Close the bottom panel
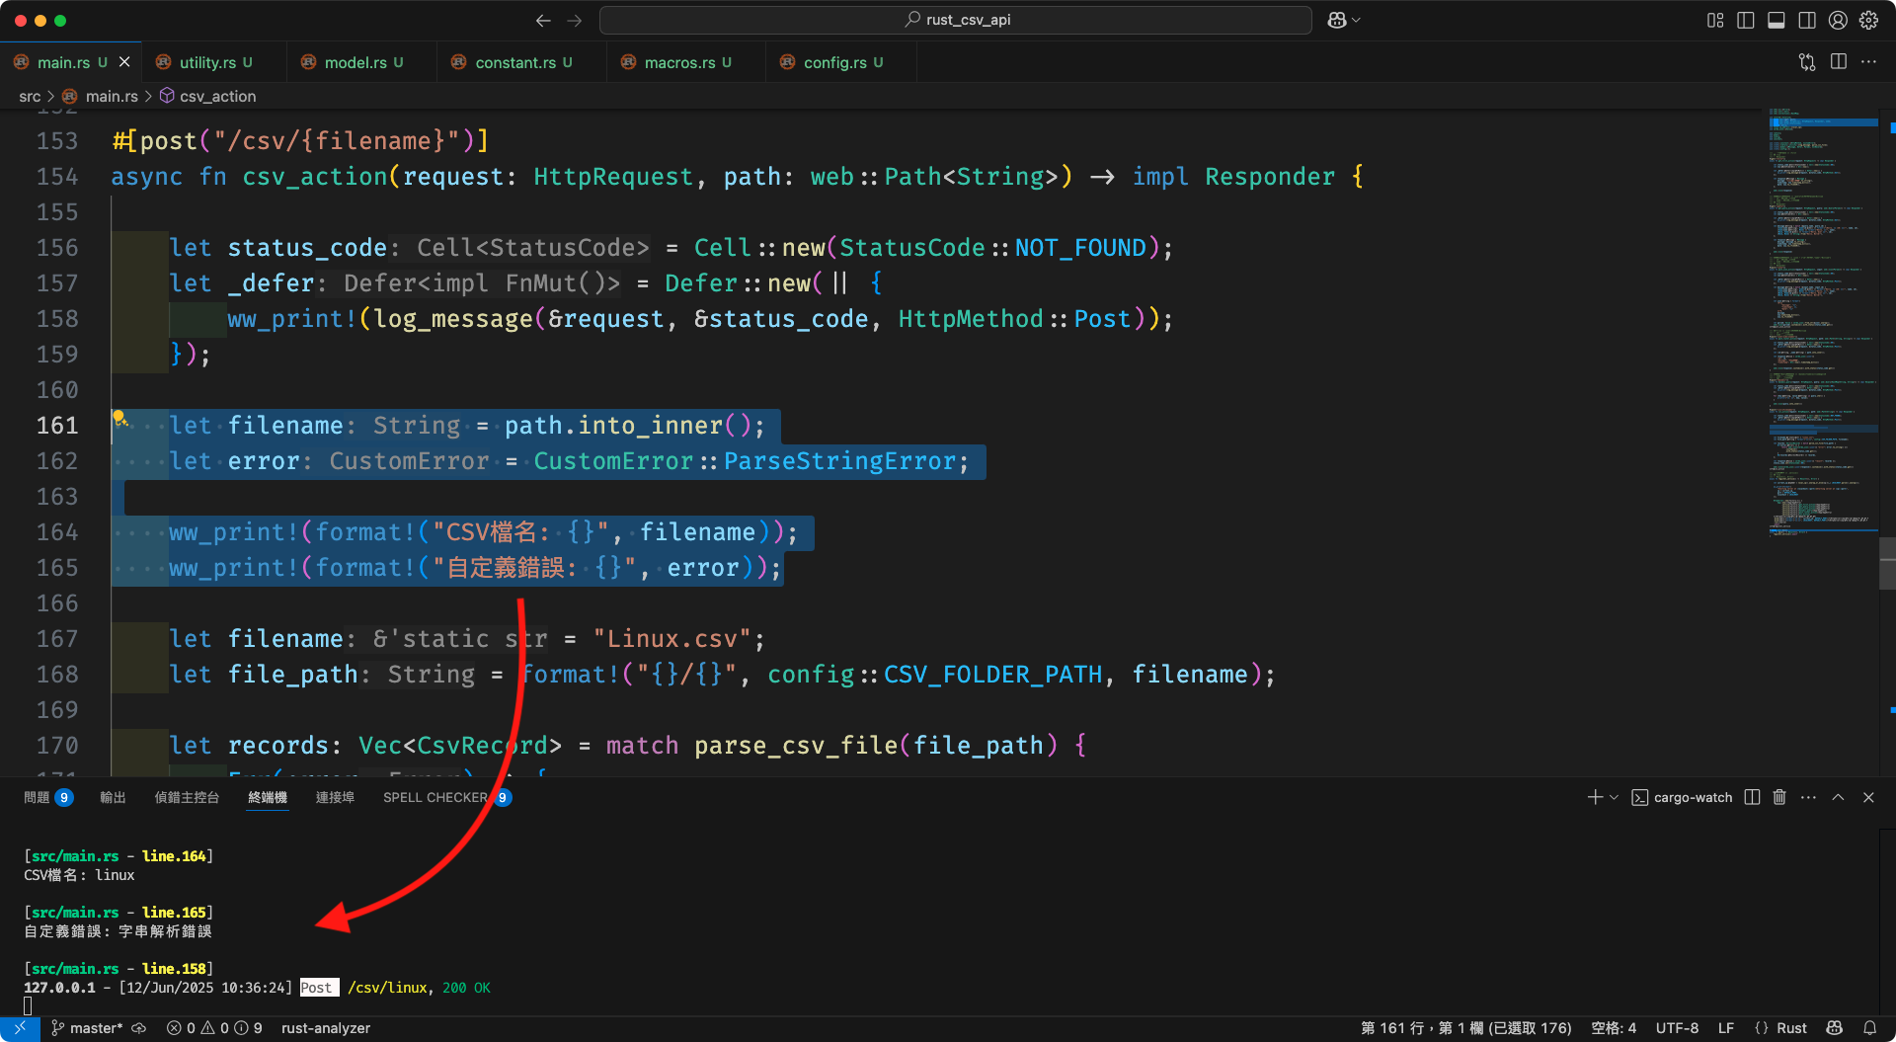The height and width of the screenshot is (1042, 1896). point(1868,797)
